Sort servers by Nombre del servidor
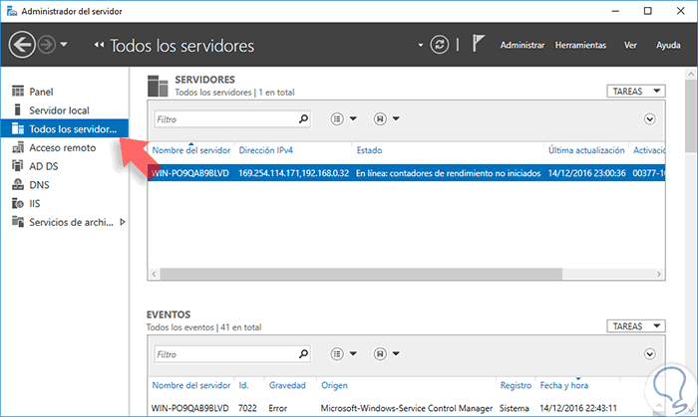The width and height of the screenshot is (698, 417). pos(191,150)
